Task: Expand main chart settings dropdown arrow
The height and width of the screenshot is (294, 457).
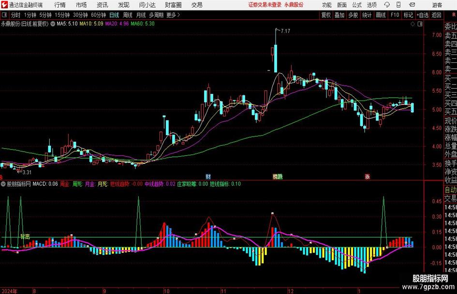Action: pyautogui.click(x=53, y=24)
